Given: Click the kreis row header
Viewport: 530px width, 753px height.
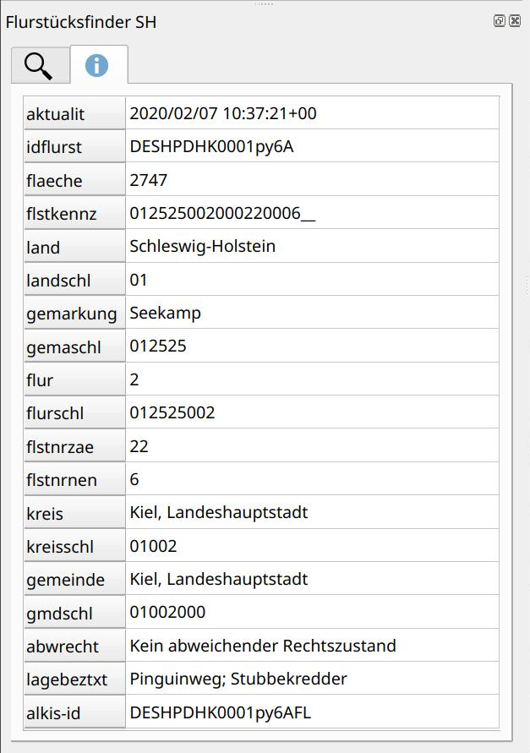Looking at the screenshot, I should point(74,514).
